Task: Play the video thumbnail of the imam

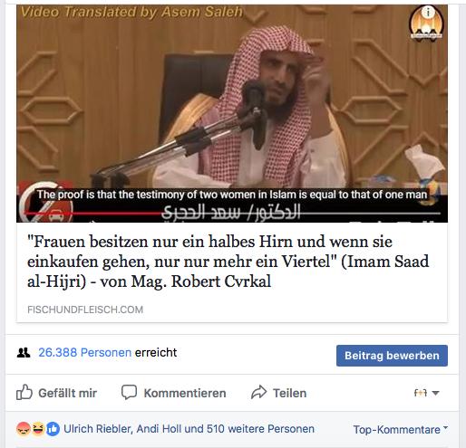Action: [x=232, y=113]
